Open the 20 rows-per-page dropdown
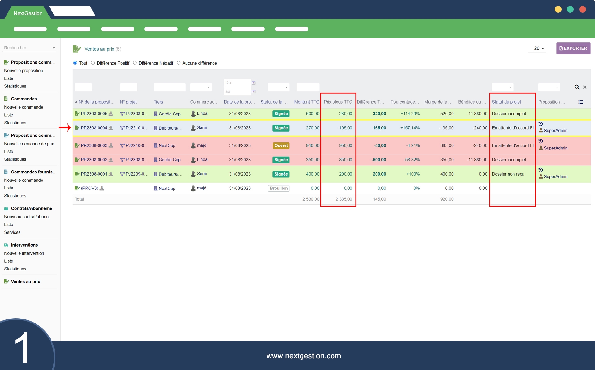Viewport: 595px width, 370px height. (x=539, y=48)
